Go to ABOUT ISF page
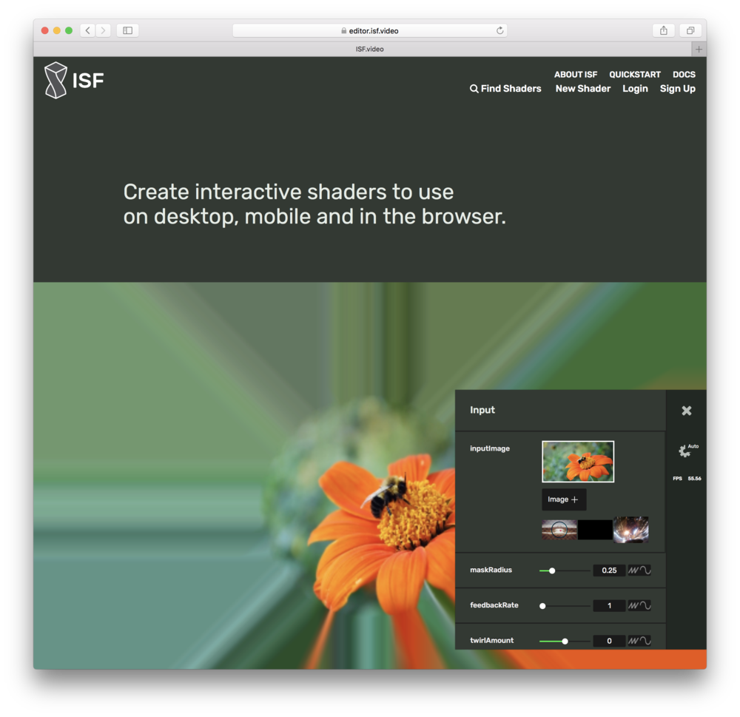The width and height of the screenshot is (740, 717). click(575, 75)
